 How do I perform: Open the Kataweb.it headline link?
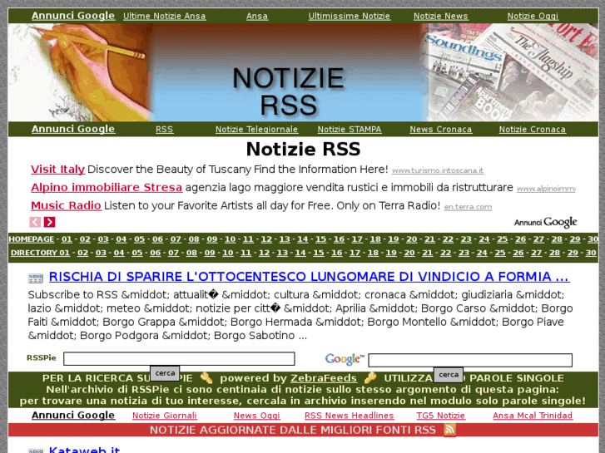click(84, 450)
